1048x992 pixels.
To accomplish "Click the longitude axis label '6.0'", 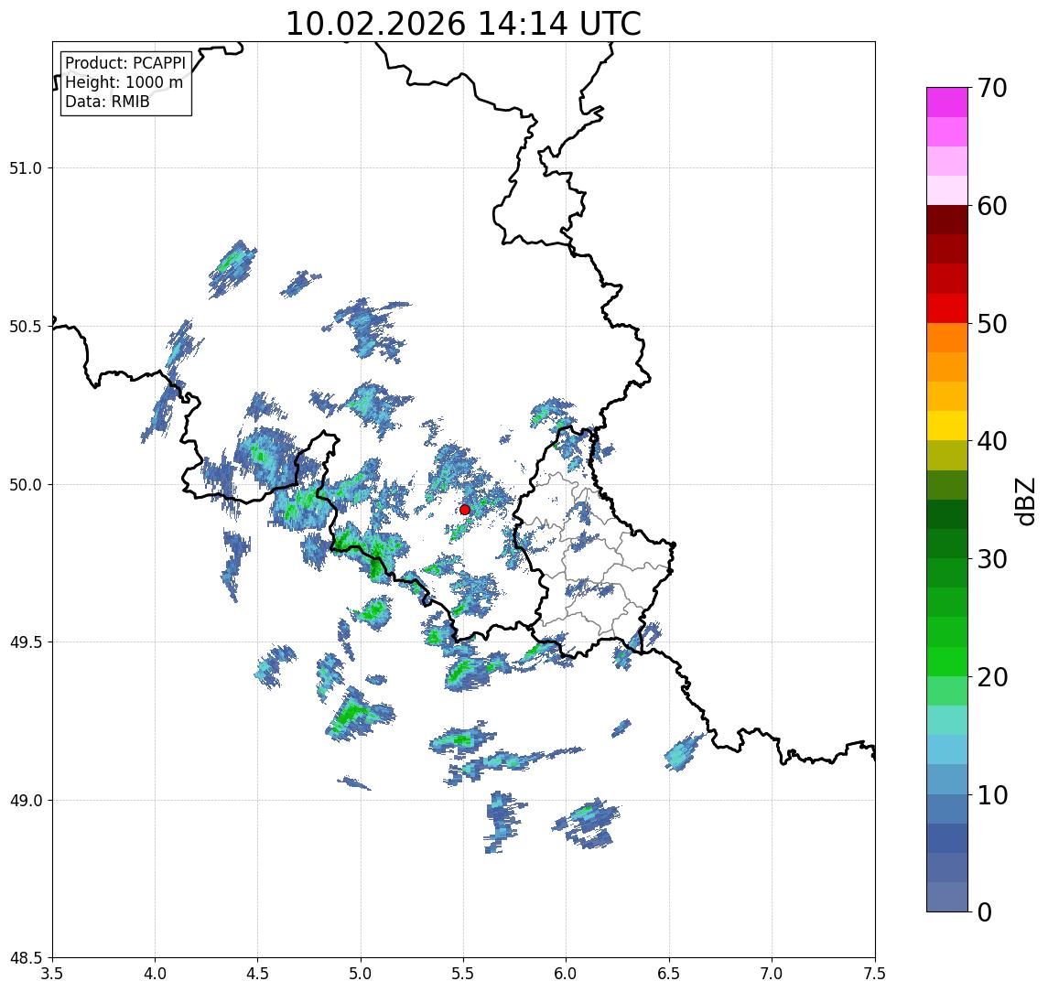I will click(x=567, y=974).
